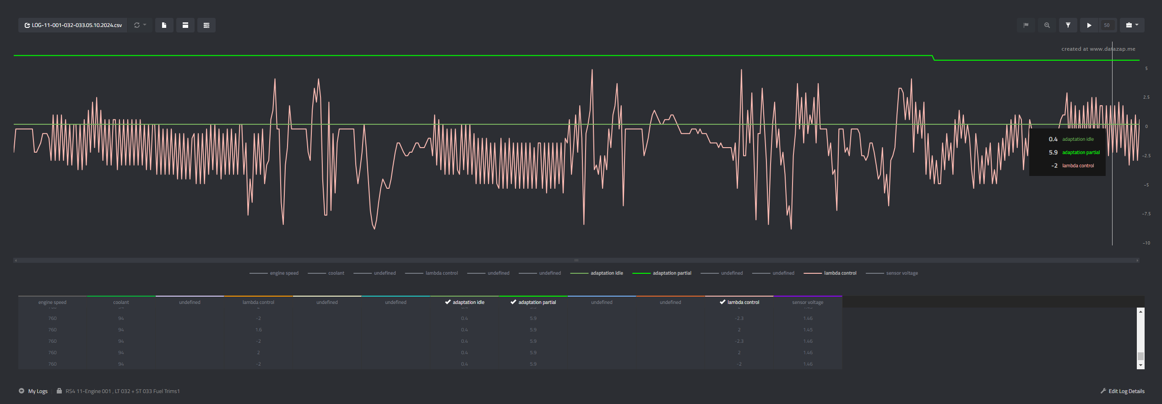Expand the dropdown arrow beside the refresh icon
Image resolution: width=1162 pixels, height=404 pixels.
[145, 25]
